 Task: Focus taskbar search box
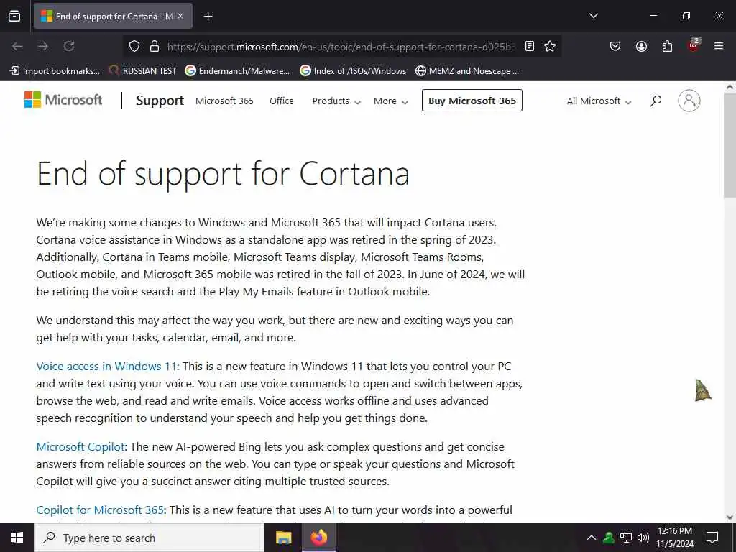pyautogui.click(x=149, y=538)
